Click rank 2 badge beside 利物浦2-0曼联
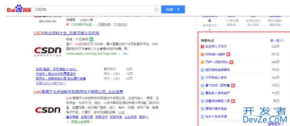Screen dimensions: 290x126 tap(202, 54)
